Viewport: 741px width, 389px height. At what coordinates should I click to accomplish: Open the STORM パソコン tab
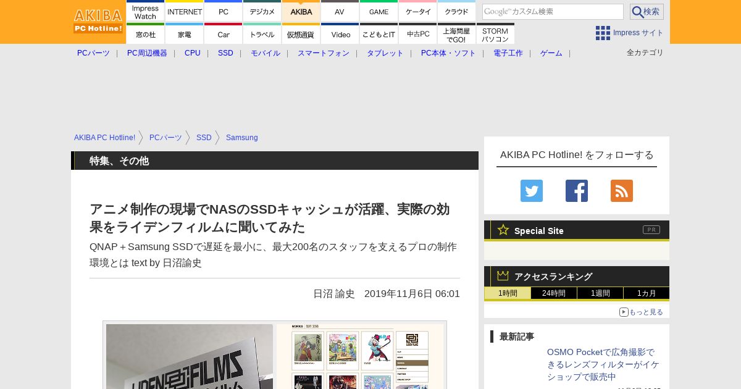(x=495, y=34)
